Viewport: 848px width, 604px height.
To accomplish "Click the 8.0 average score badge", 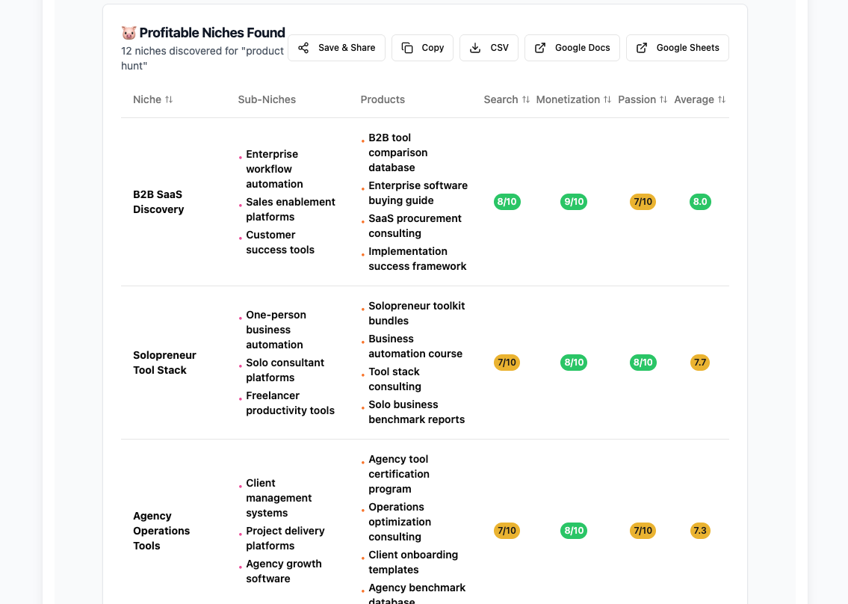I will tap(700, 202).
